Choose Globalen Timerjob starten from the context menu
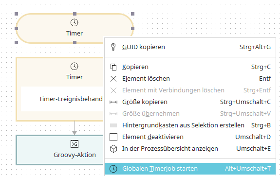 pyautogui.click(x=190, y=169)
